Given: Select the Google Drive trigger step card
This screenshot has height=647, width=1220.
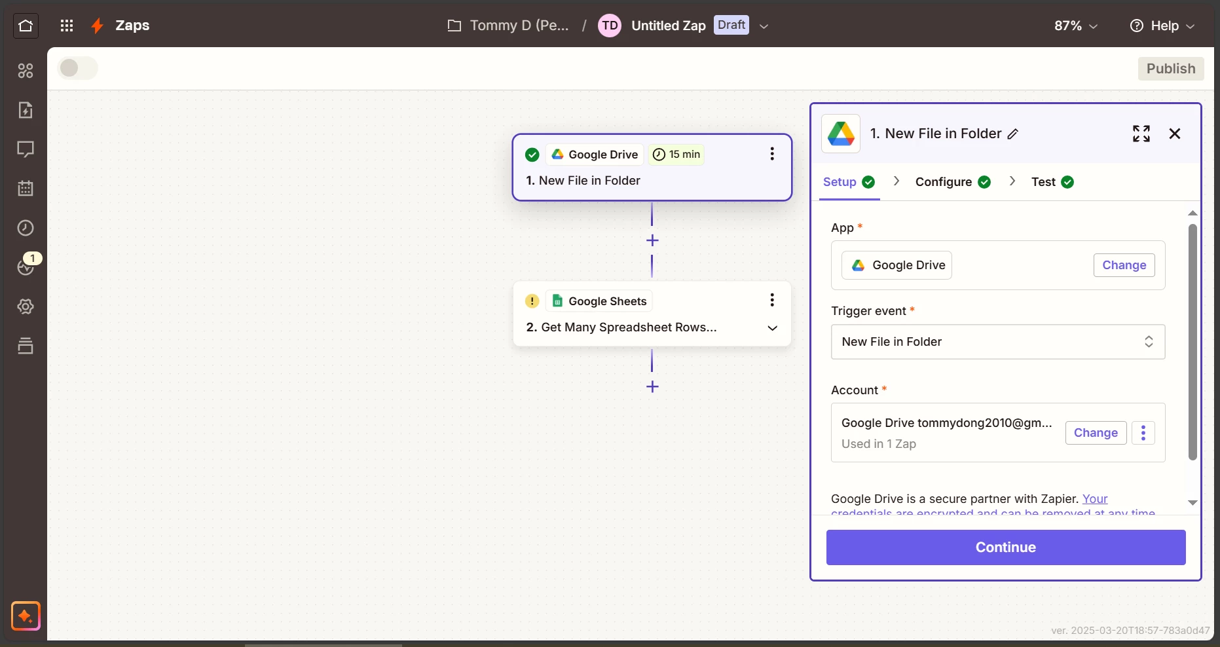Looking at the screenshot, I should pos(652,168).
